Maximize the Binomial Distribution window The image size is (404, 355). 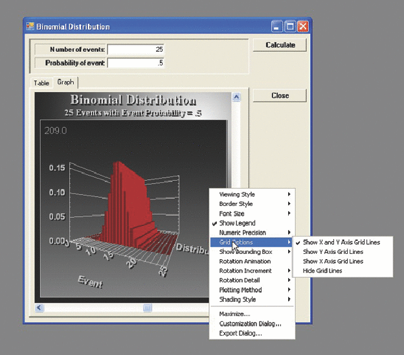tap(289, 27)
